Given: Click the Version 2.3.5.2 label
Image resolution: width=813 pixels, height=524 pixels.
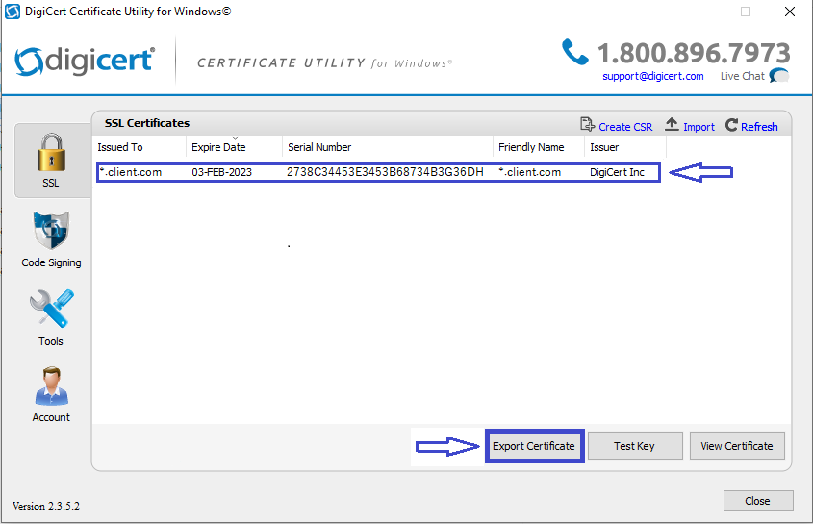Looking at the screenshot, I should [x=46, y=506].
